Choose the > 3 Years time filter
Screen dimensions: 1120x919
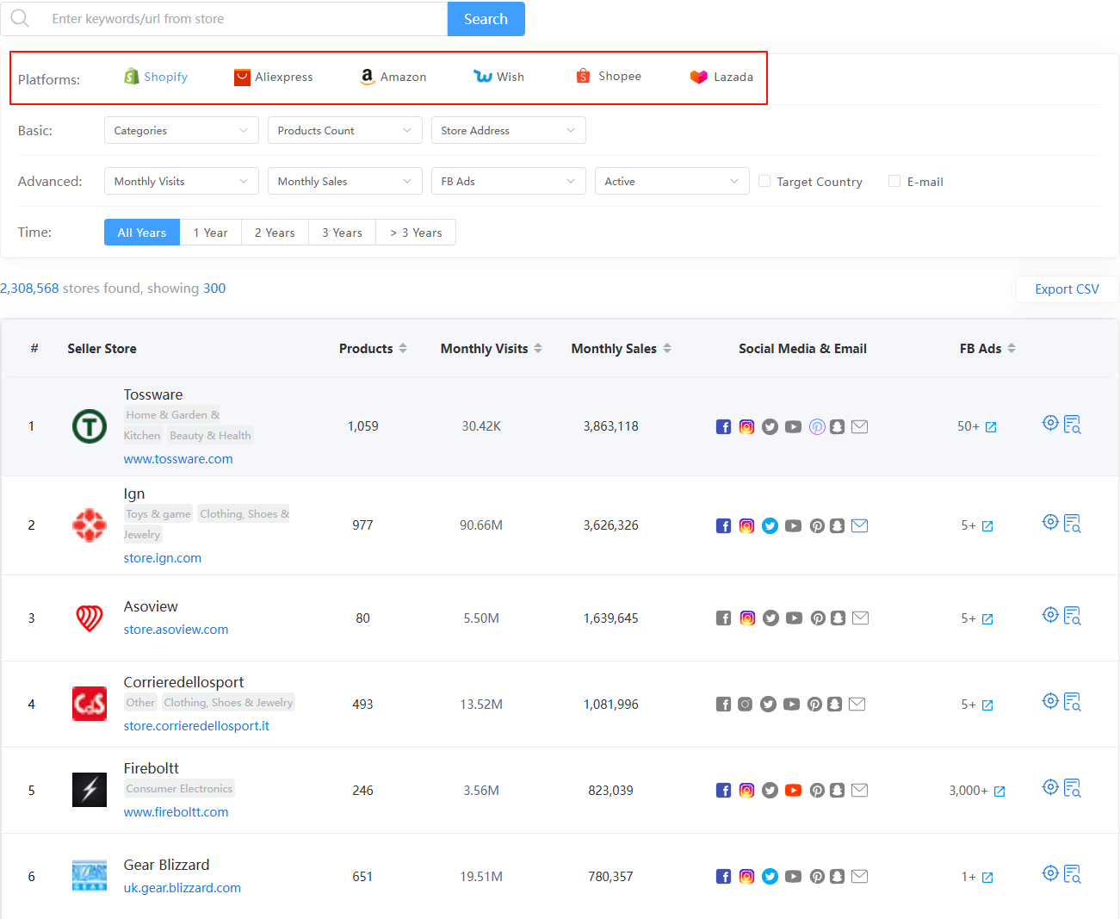coord(416,233)
